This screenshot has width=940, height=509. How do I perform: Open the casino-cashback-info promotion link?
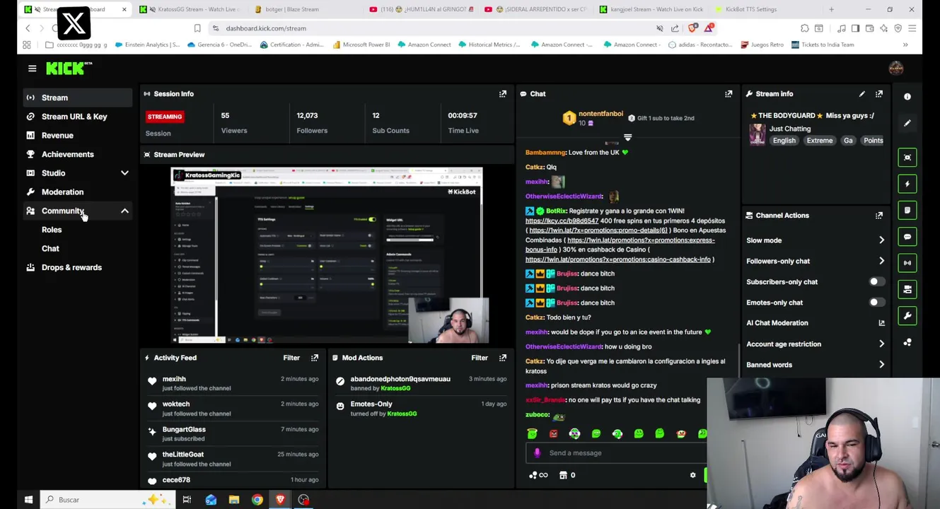point(617,259)
